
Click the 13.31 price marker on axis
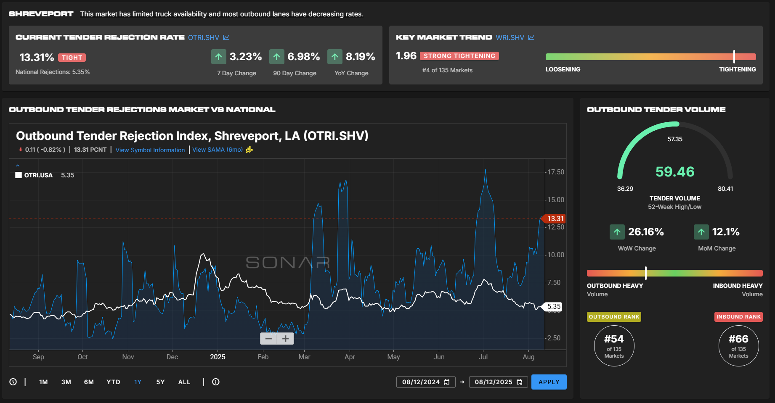point(554,219)
